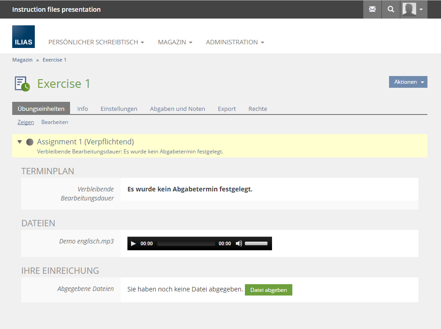Click the gray assignment status circle
The width and height of the screenshot is (441, 329).
pos(30,142)
